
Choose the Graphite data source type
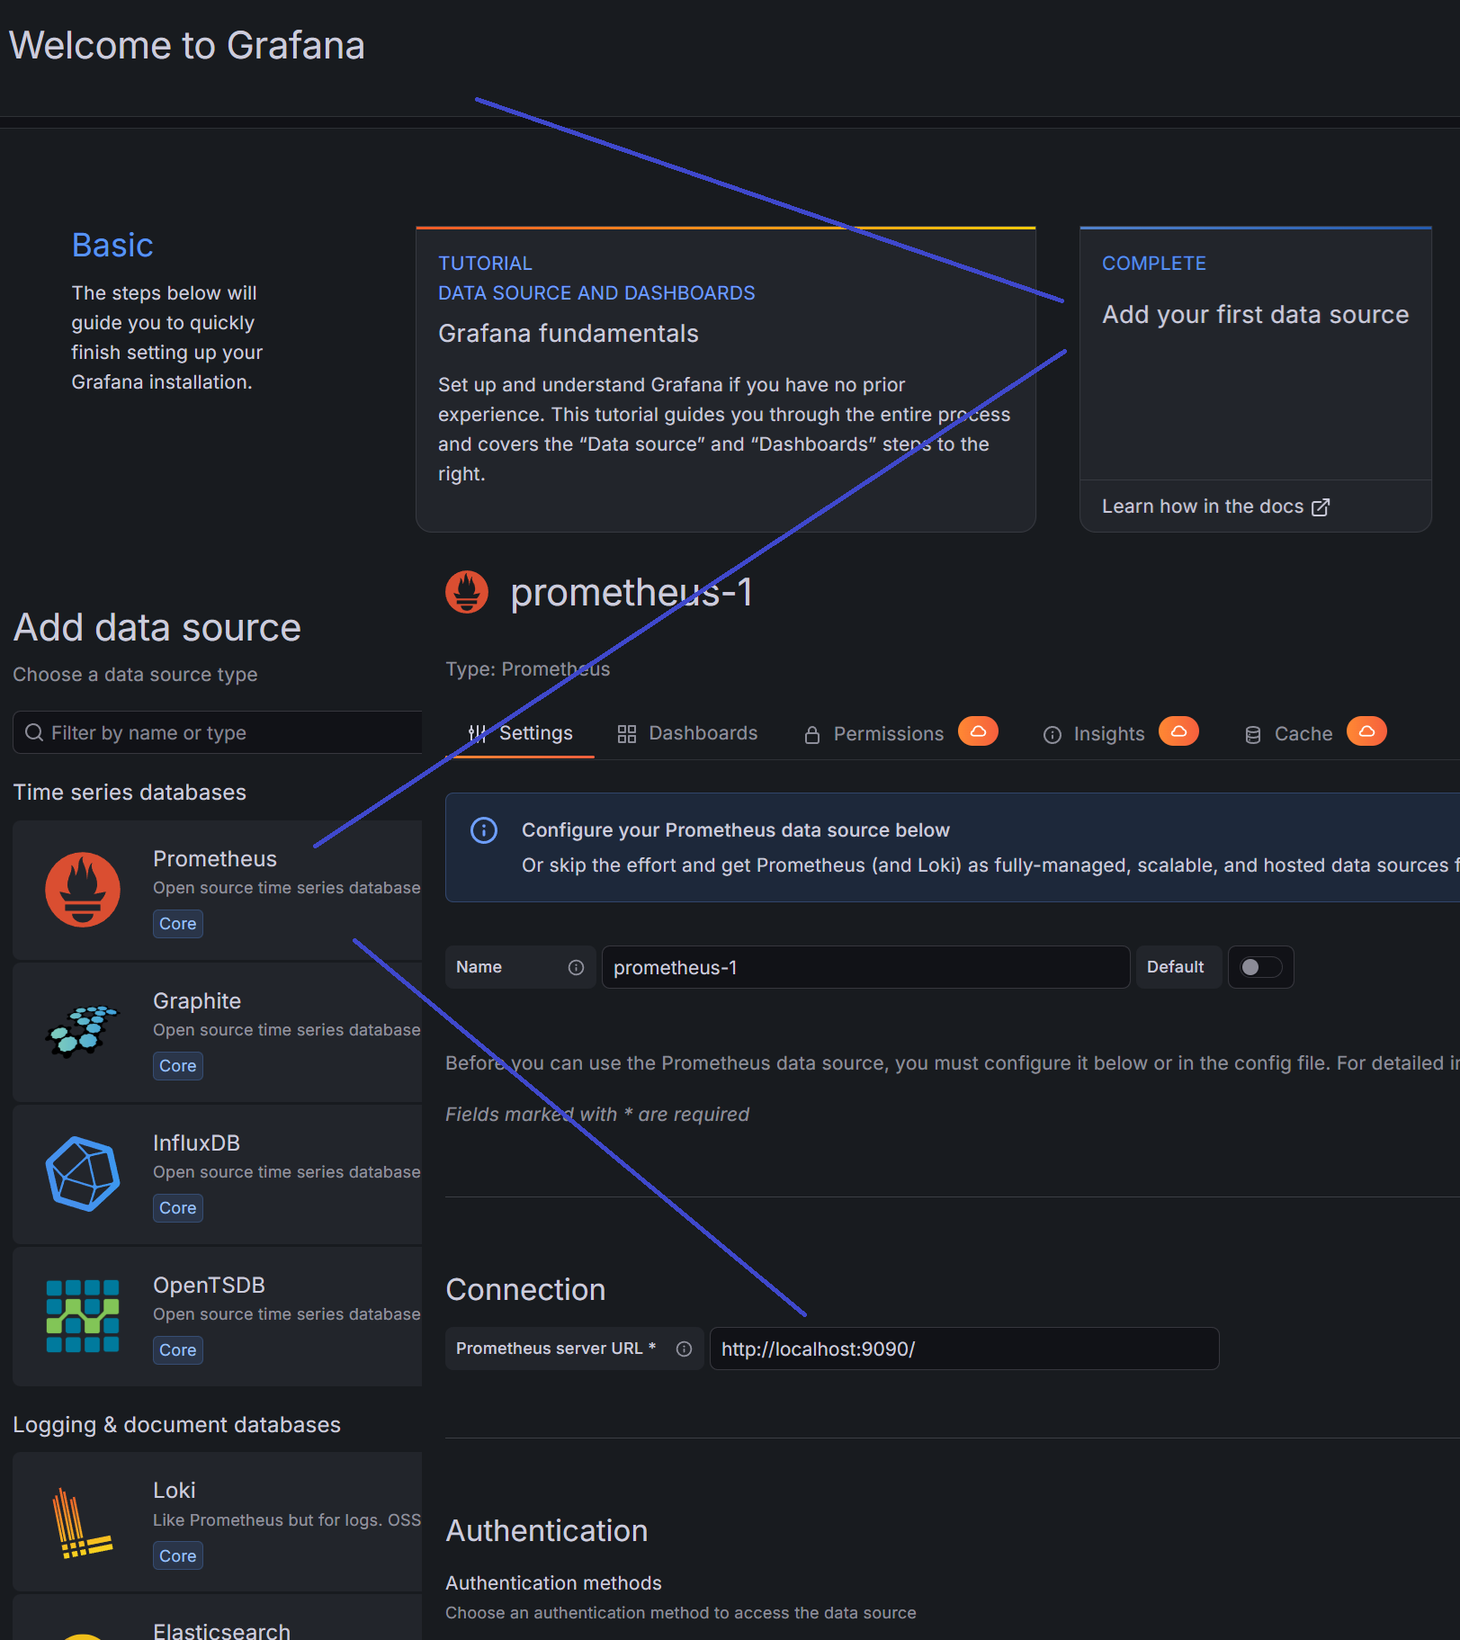point(218,1032)
